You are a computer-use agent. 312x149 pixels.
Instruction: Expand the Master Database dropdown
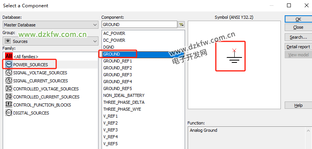50,25
